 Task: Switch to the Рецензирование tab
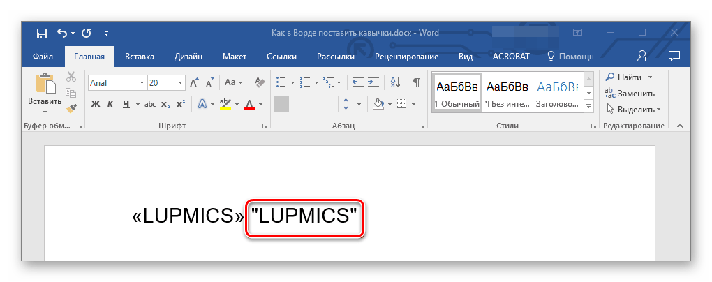406,57
